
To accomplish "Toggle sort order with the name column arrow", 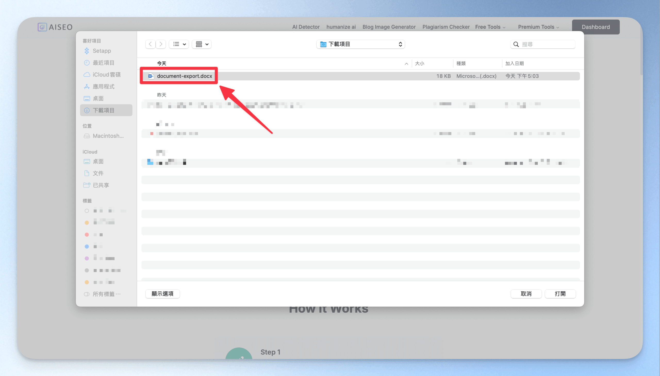I will 406,64.
